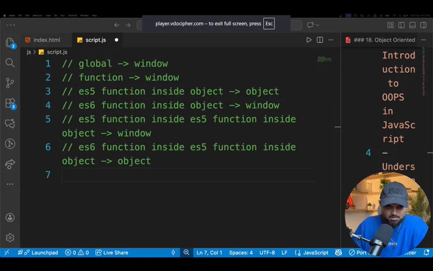Toggle the bottom panel layout button
The height and width of the screenshot is (271, 433).
pyautogui.click(x=413, y=25)
